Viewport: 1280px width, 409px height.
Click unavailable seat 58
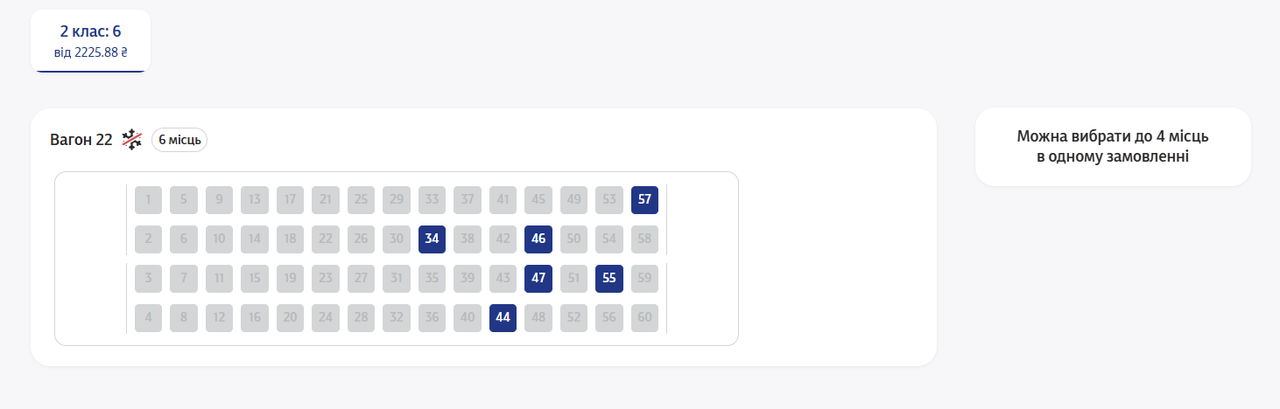pyautogui.click(x=644, y=239)
